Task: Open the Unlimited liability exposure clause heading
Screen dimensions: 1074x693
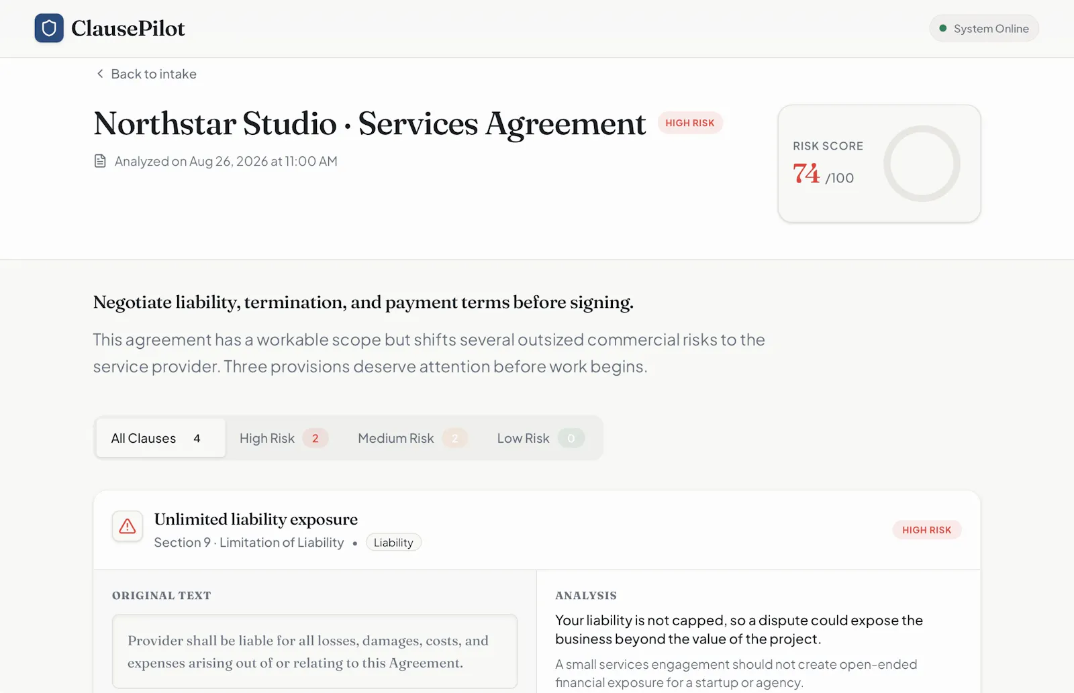Action: 256,519
